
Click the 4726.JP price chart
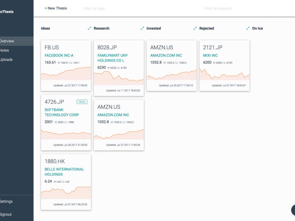pos(66,134)
